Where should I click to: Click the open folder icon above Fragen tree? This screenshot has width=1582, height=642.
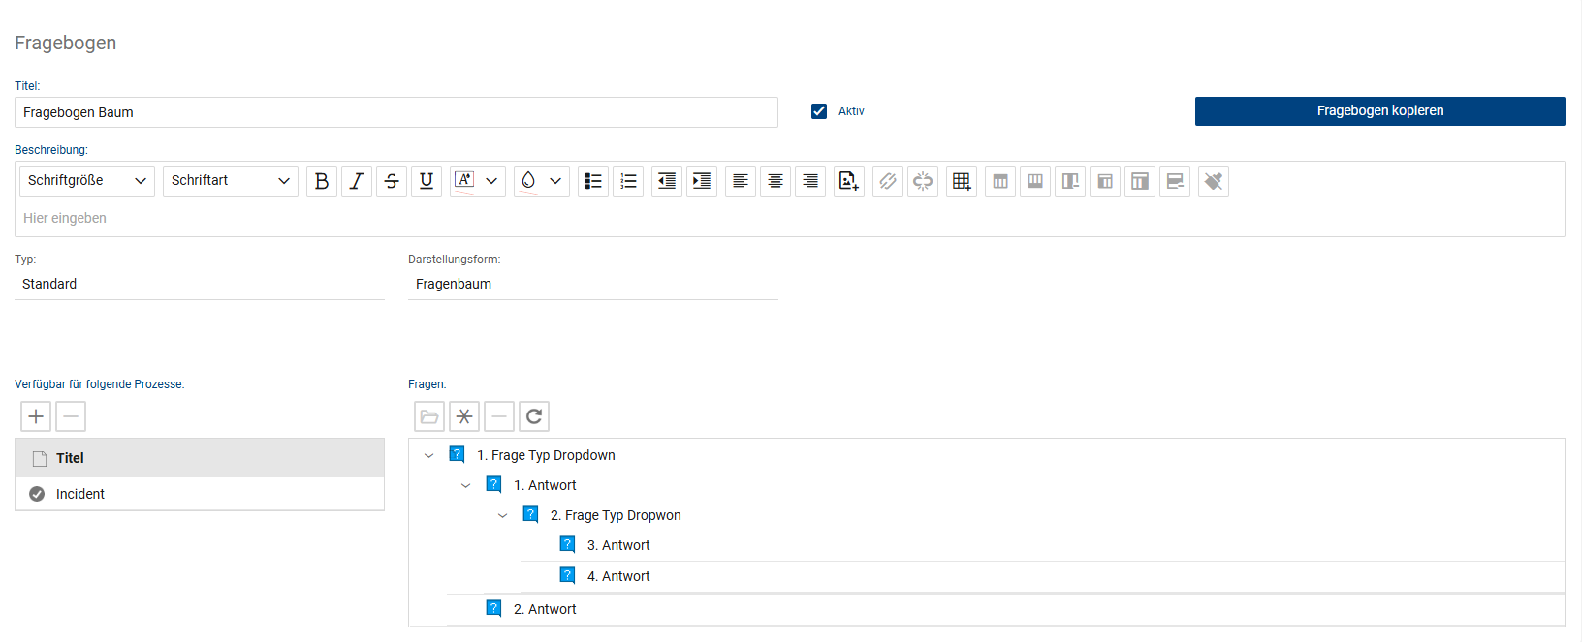(x=429, y=416)
